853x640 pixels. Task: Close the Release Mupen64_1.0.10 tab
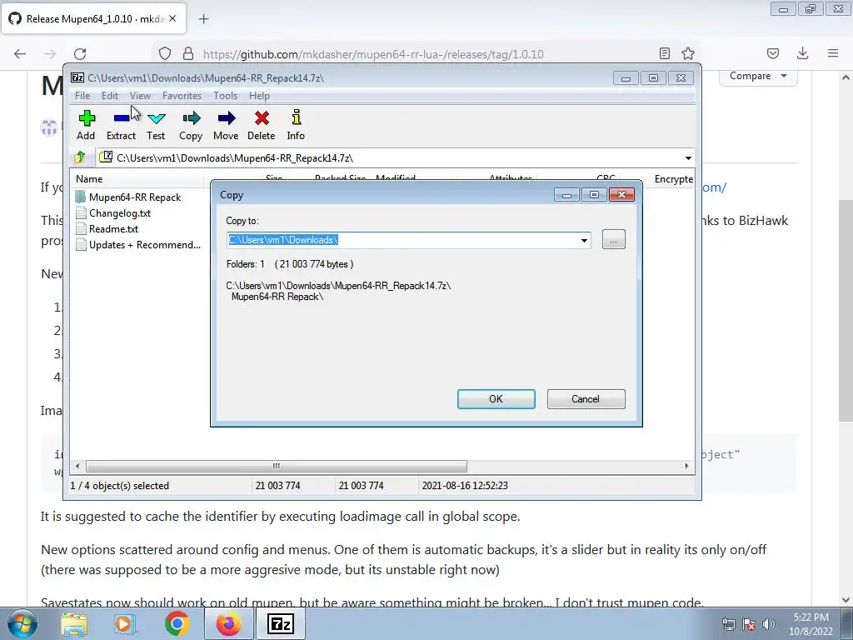172,18
